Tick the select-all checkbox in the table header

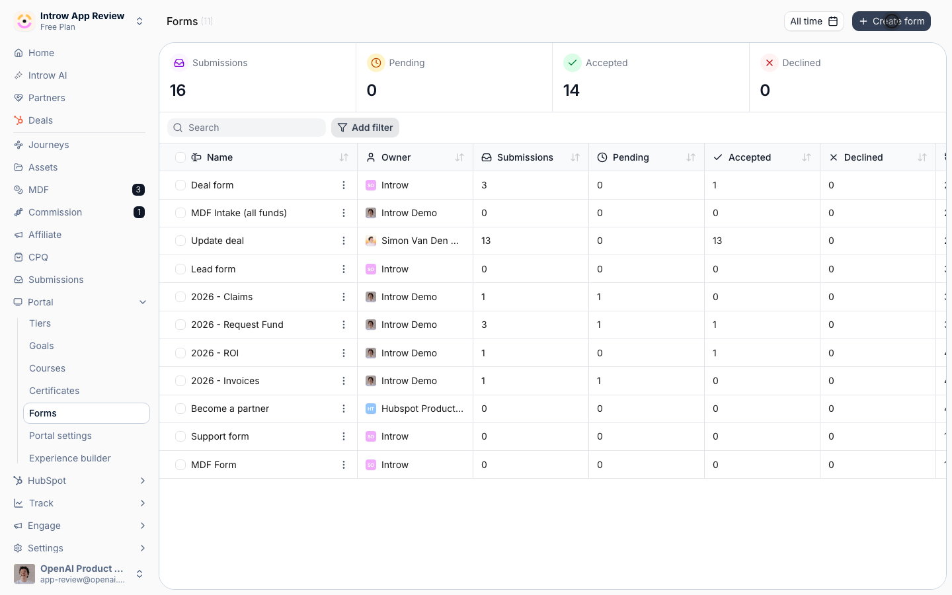(x=180, y=157)
